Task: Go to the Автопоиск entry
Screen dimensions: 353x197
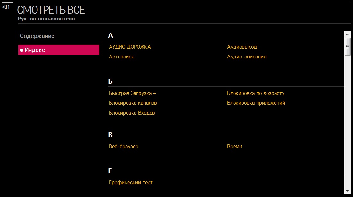Action: [121, 57]
